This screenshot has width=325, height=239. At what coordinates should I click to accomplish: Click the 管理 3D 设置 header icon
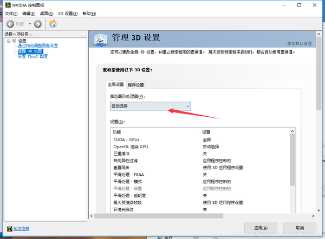pyautogui.click(x=100, y=39)
